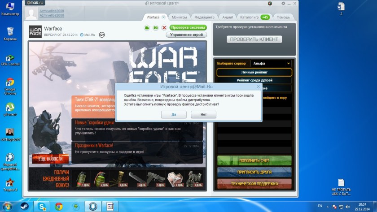
Task: Click the ЕЩЕ НОВОСТИ button
Action: point(50,159)
